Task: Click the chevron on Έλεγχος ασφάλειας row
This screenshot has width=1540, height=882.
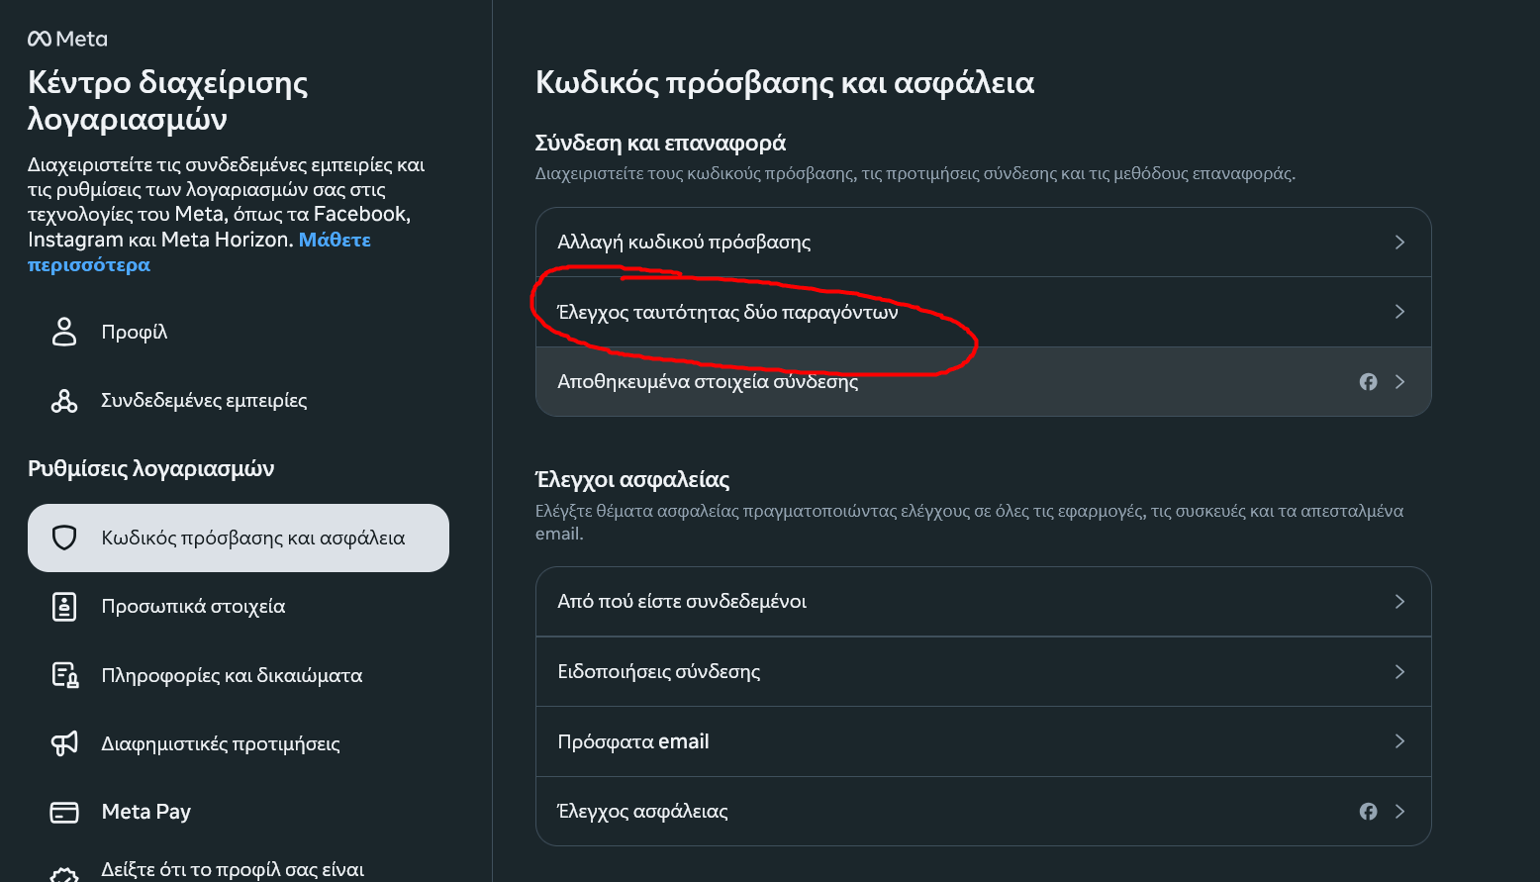Action: coord(1399,812)
